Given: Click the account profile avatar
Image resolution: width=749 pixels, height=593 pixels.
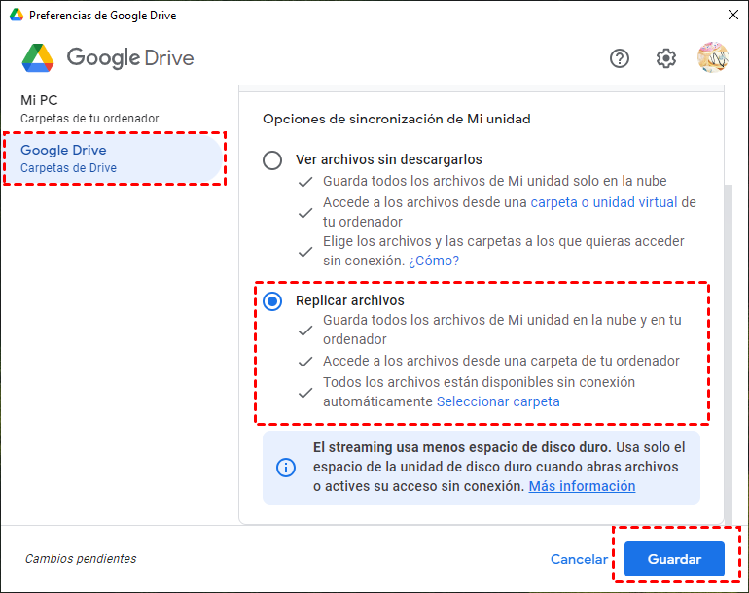Looking at the screenshot, I should pyautogui.click(x=713, y=57).
